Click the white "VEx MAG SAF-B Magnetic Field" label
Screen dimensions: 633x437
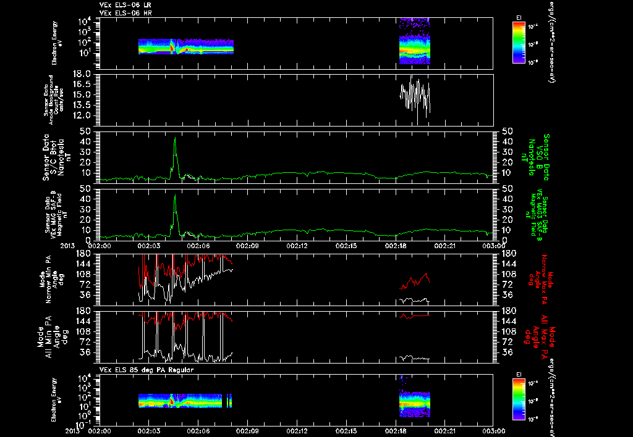56,214
